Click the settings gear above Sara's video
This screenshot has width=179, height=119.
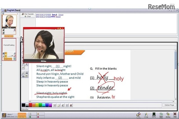point(3,14)
